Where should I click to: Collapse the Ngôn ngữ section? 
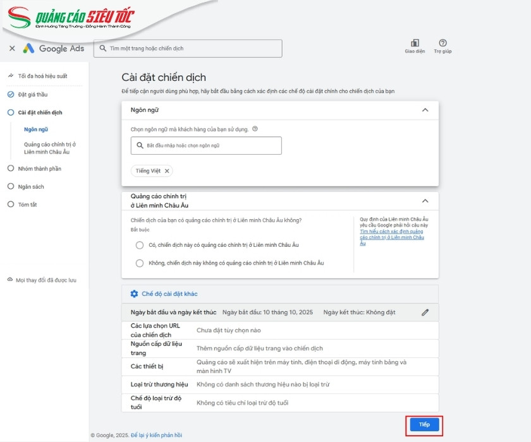425,110
